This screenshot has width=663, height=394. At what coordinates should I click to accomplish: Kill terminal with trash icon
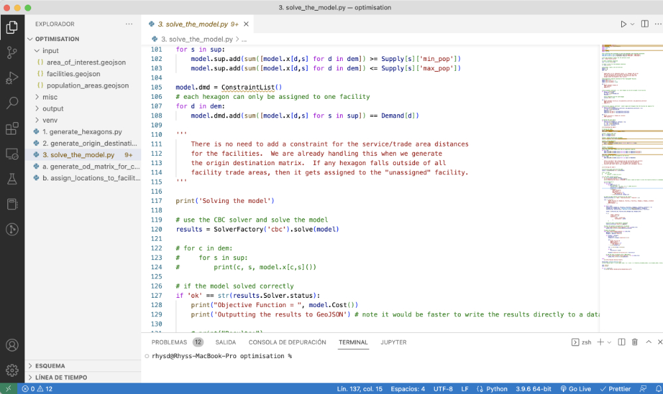(x=634, y=342)
